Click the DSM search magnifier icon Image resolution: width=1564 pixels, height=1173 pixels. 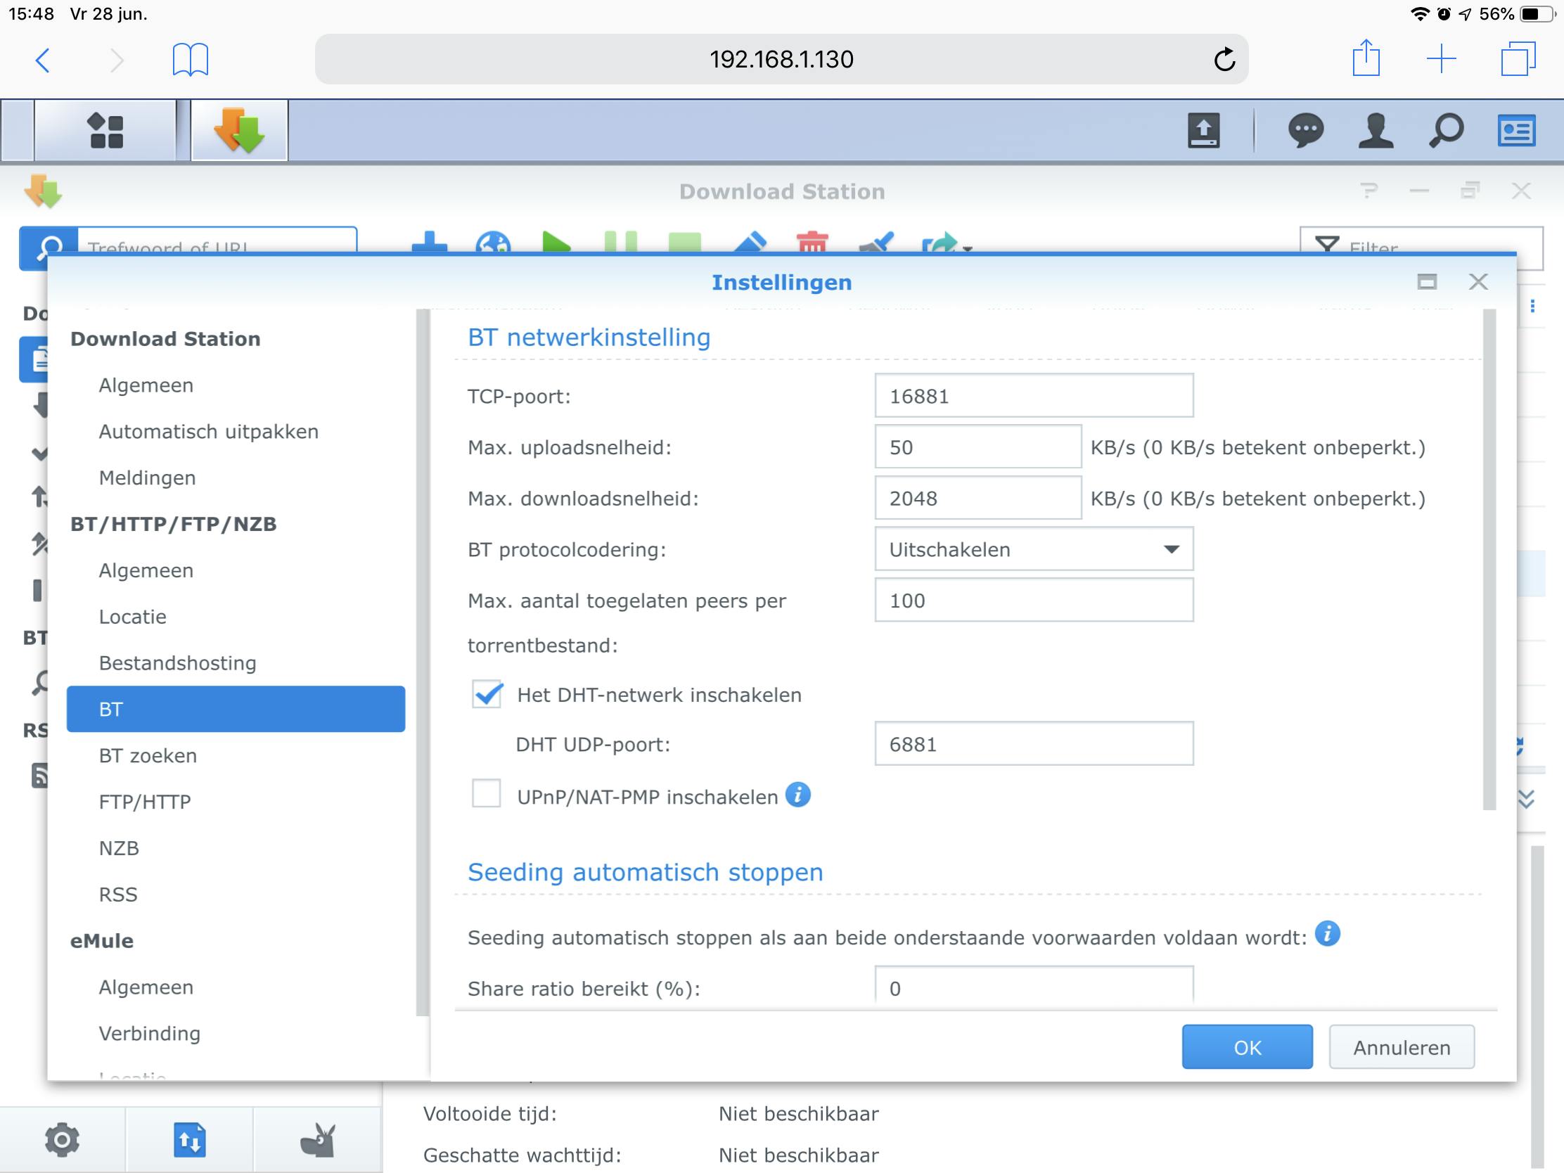tap(1446, 131)
